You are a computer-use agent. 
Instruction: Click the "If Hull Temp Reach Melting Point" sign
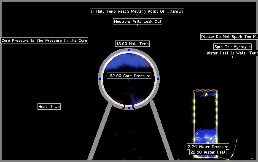click(x=137, y=11)
